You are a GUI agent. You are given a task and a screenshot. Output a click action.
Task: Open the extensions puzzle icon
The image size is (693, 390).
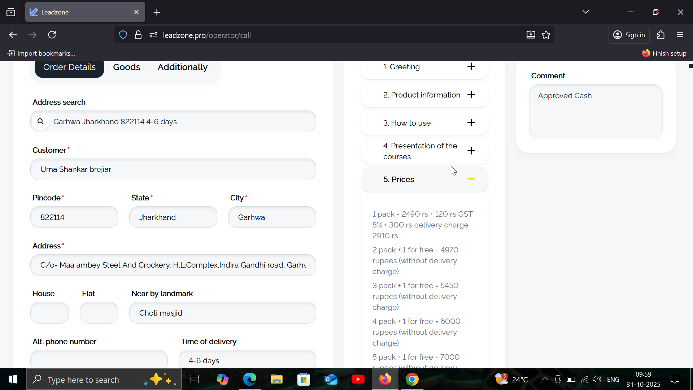click(x=661, y=35)
